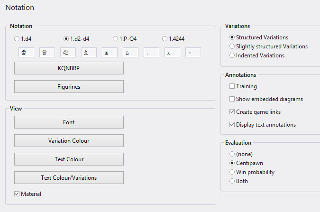This screenshot has width=320, height=212.
Task: Select the rook figurine symbol field
Action: click(110, 53)
